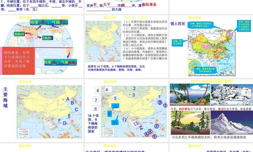Image resolution: width=253 pixels, height=152 pixels.
Task: Open the slide with the 纬度高 气候寒冷 world map
Action: point(42,46)
